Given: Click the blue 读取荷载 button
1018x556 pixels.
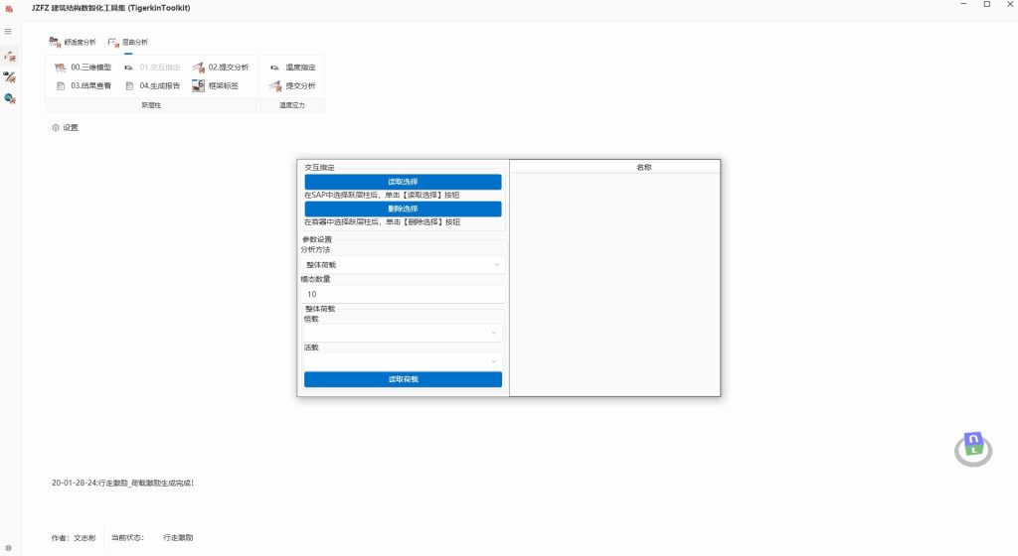Looking at the screenshot, I should (x=403, y=379).
